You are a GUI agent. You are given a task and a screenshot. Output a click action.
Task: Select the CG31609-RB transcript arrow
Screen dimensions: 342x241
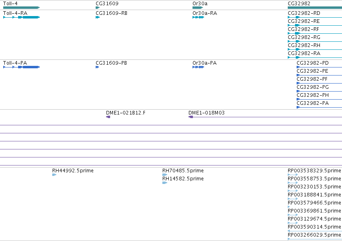click(x=98, y=17)
